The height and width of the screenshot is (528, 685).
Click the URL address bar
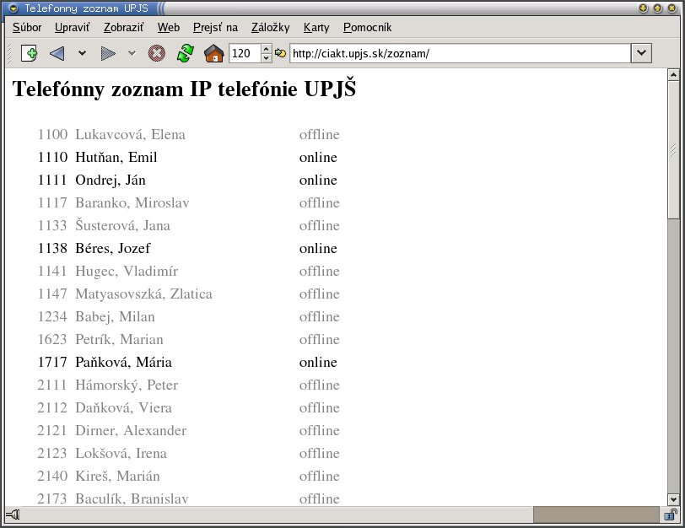point(461,53)
